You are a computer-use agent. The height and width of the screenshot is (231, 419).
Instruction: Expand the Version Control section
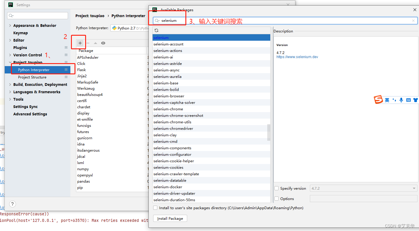(10, 55)
